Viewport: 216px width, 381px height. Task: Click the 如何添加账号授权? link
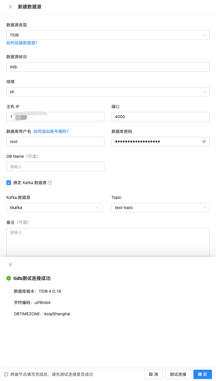(51, 131)
